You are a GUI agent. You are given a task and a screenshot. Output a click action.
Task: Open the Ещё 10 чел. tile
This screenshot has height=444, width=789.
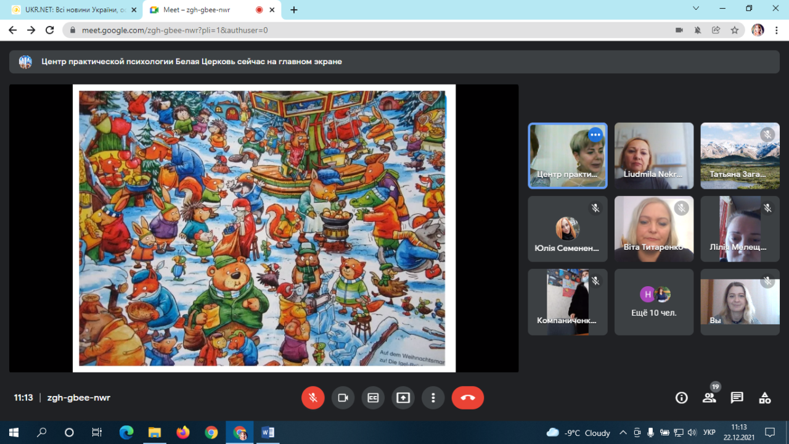pos(654,302)
